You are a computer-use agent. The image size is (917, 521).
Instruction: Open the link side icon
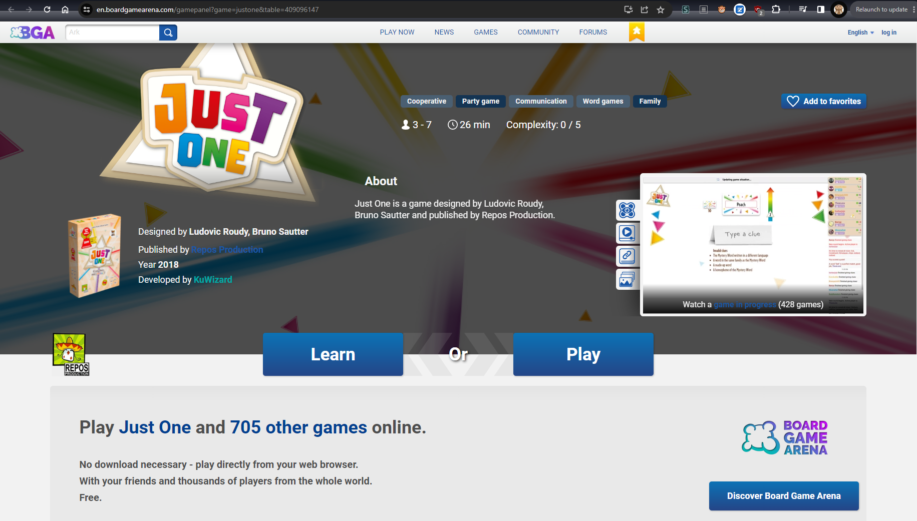click(x=627, y=256)
